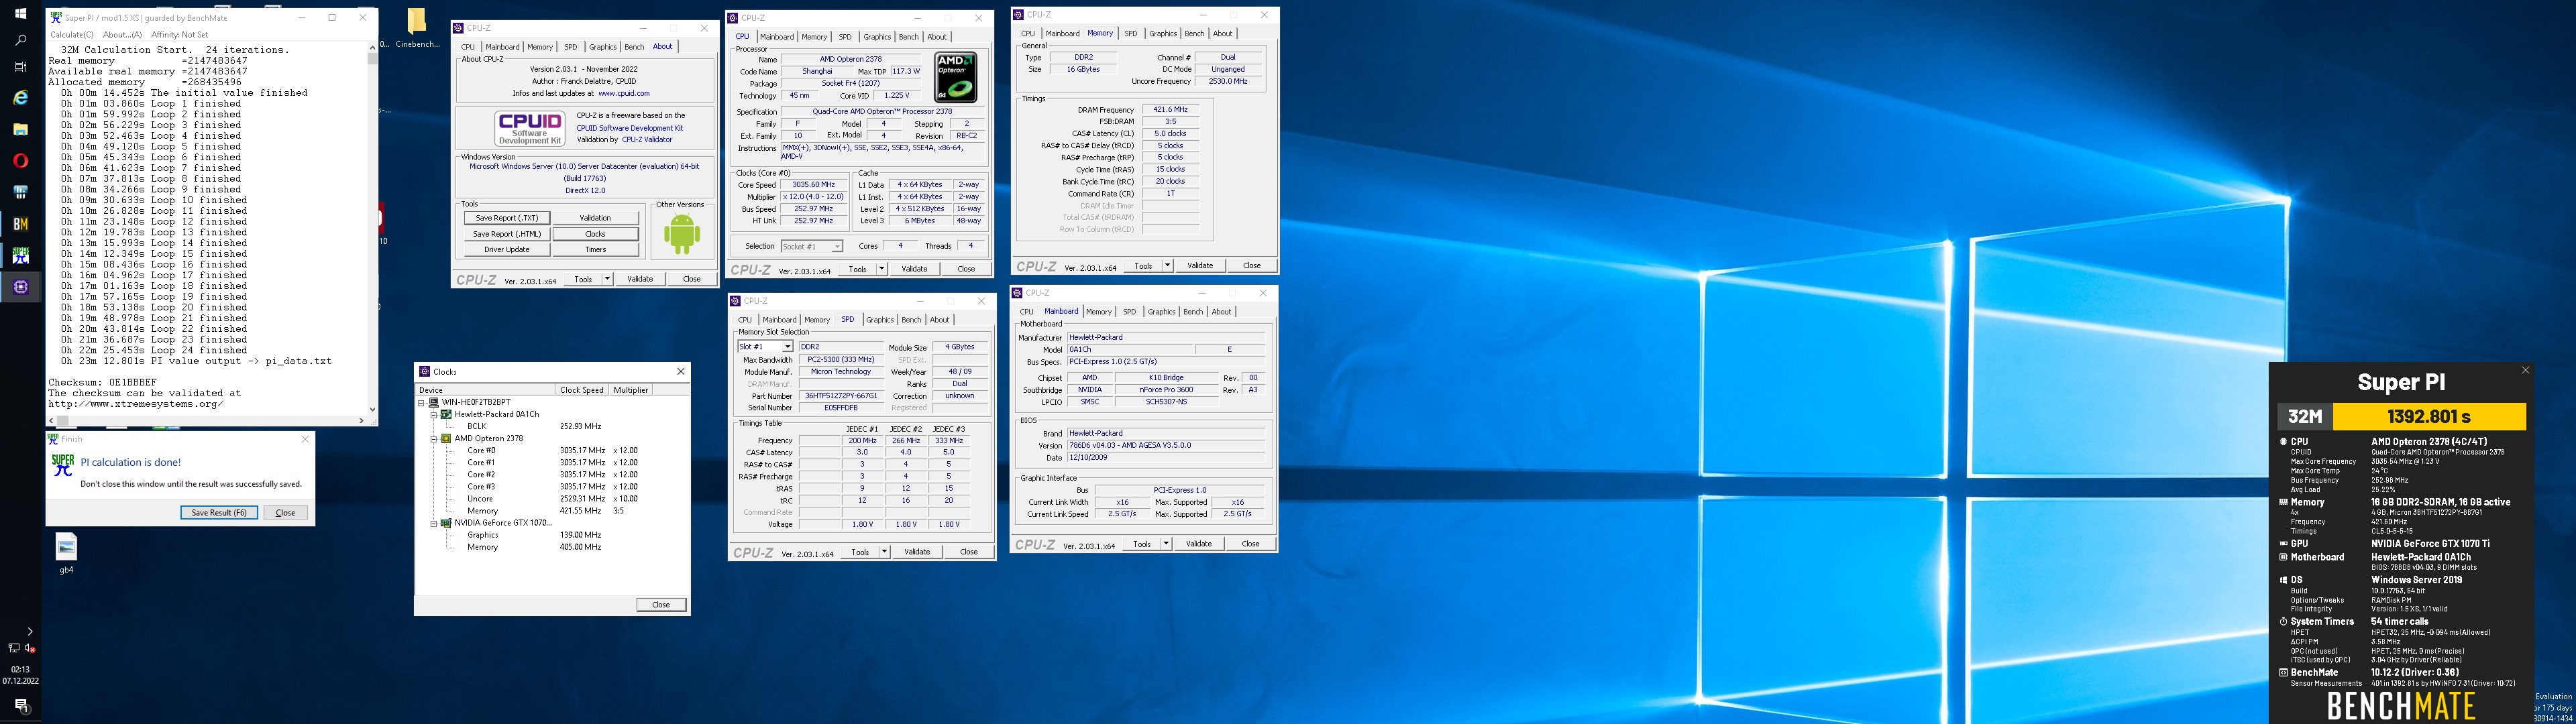This screenshot has width=2576, height=724.
Task: Collapse the NVIDIA GeForce GTX 1070 node
Action: pyautogui.click(x=434, y=523)
